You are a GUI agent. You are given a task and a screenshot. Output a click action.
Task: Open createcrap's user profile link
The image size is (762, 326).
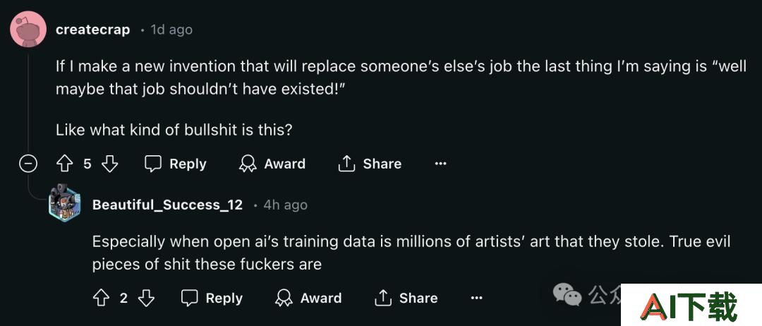(93, 30)
